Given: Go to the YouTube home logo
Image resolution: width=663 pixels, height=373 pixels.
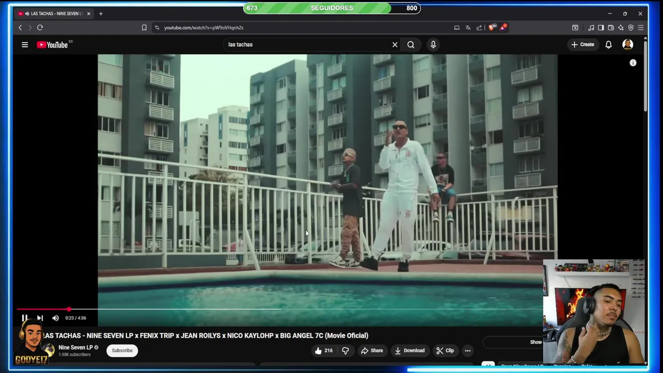Looking at the screenshot, I should point(52,45).
